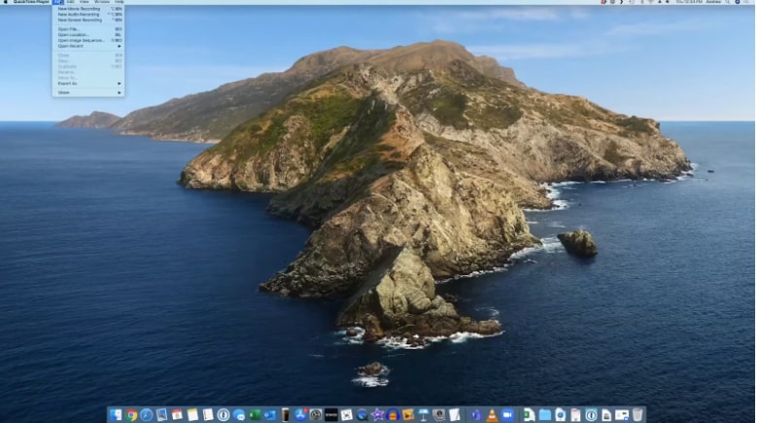Open Preview from the Dock
The height and width of the screenshot is (423, 759).
tap(161, 415)
